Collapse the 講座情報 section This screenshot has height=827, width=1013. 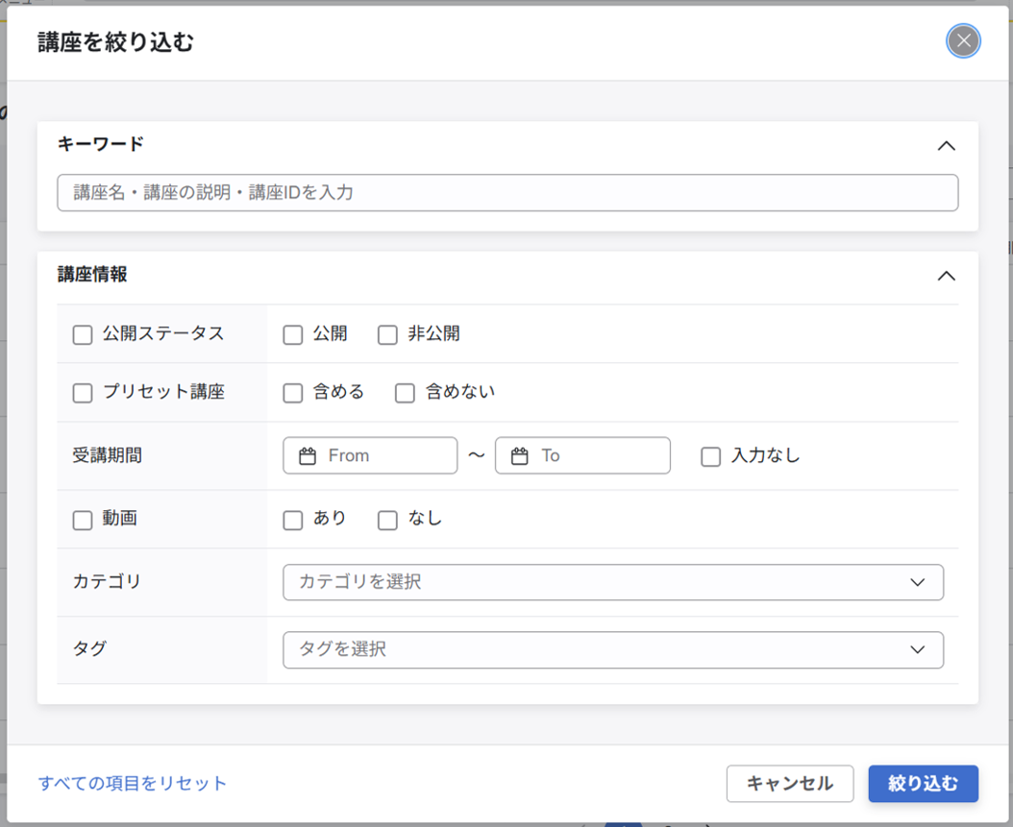pyautogui.click(x=947, y=276)
